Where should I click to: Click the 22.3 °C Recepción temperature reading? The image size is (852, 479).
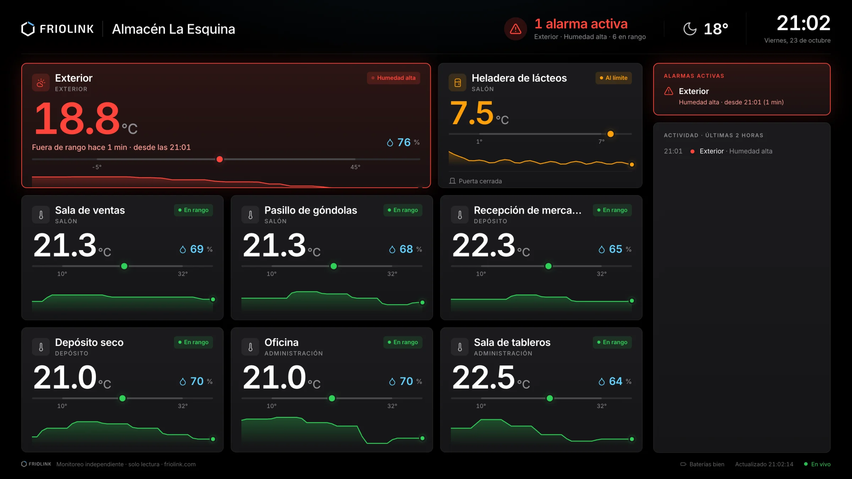click(491, 245)
